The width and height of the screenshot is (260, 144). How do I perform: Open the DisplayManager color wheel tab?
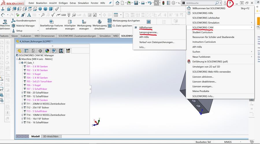(47, 51)
